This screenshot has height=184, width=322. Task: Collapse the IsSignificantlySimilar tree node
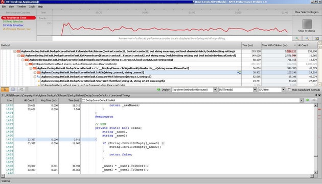coord(23,60)
